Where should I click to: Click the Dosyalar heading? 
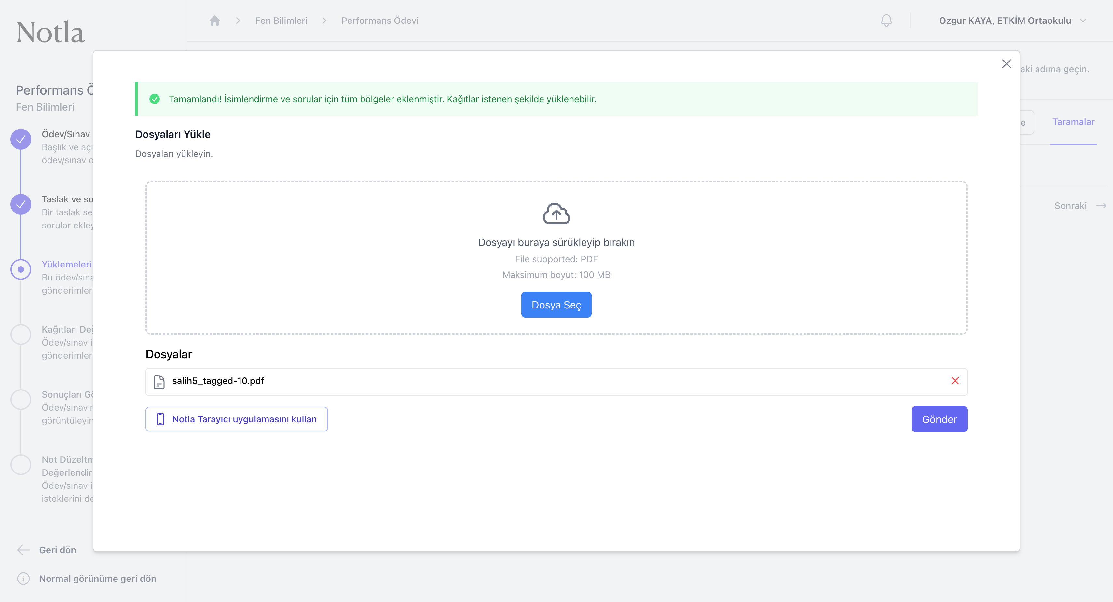(x=169, y=354)
